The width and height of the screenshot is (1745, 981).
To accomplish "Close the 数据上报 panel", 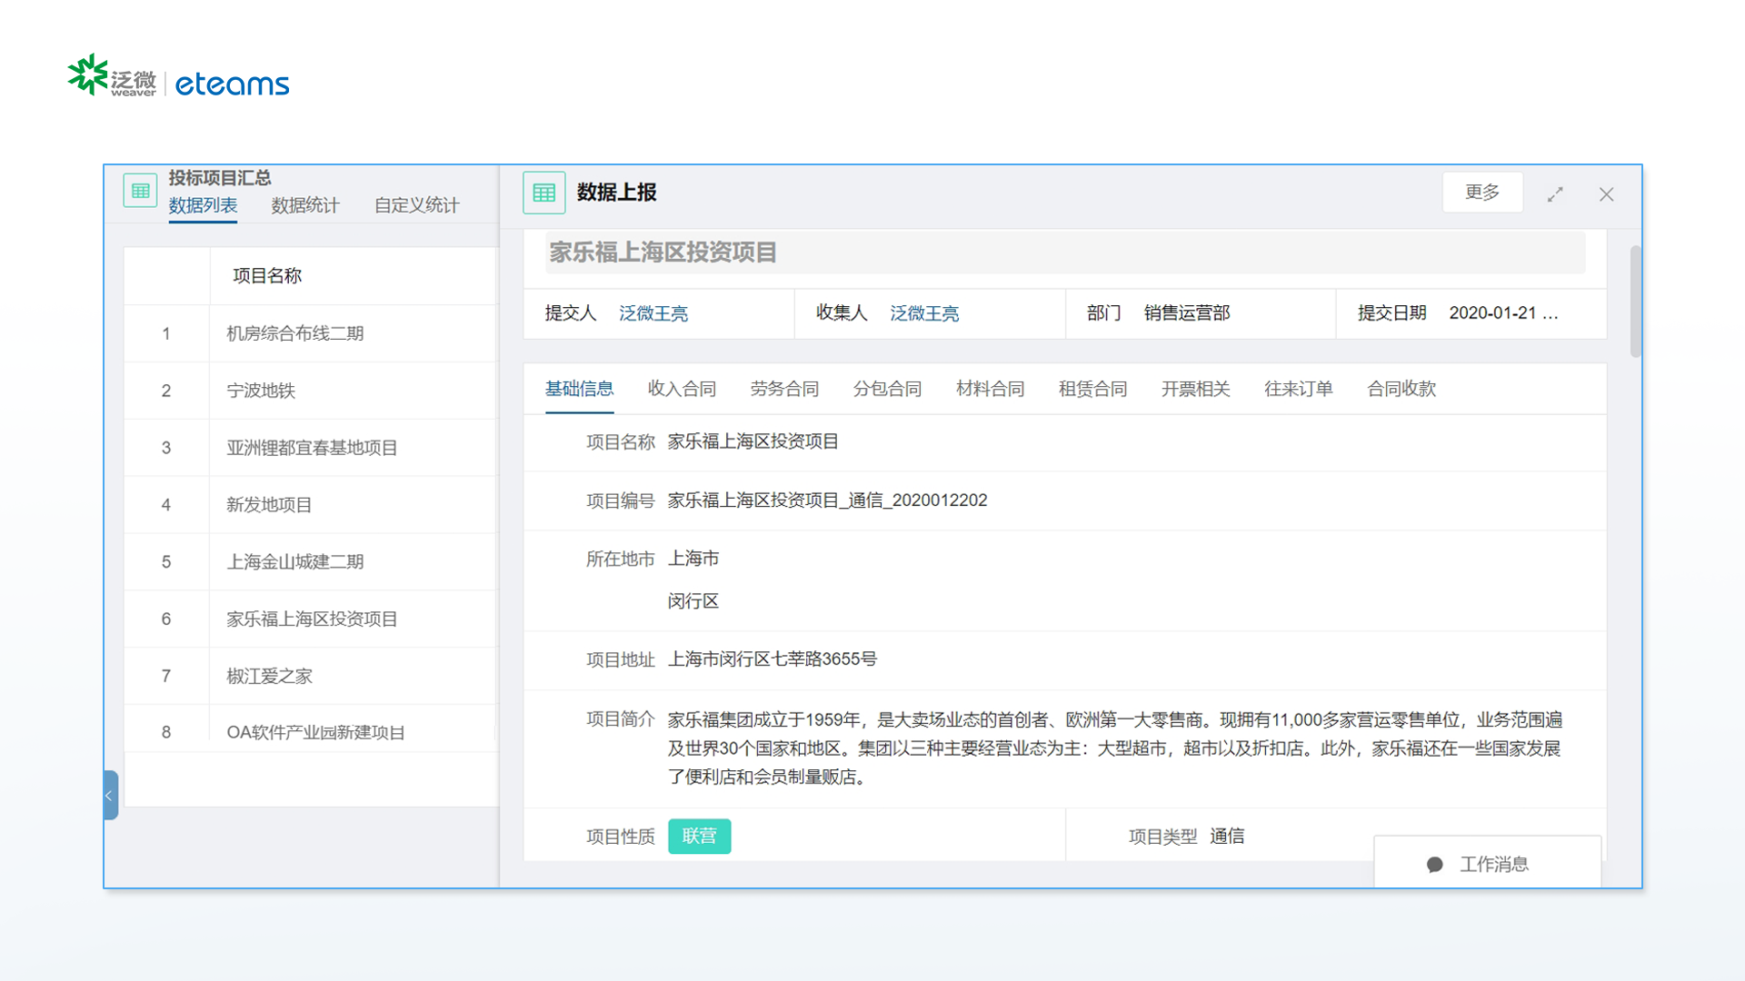I will (x=1606, y=194).
